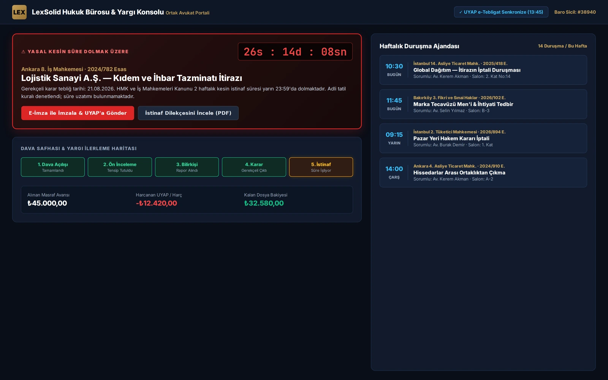This screenshot has width=608, height=380.
Task: Select stage 1. Dava Açılışı
Action: point(53,167)
